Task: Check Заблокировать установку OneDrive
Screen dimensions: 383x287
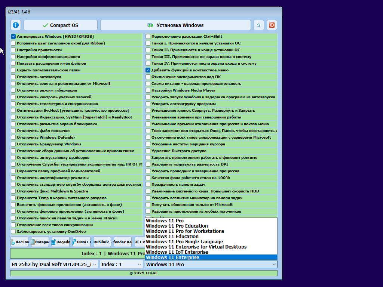Action: tap(13, 232)
